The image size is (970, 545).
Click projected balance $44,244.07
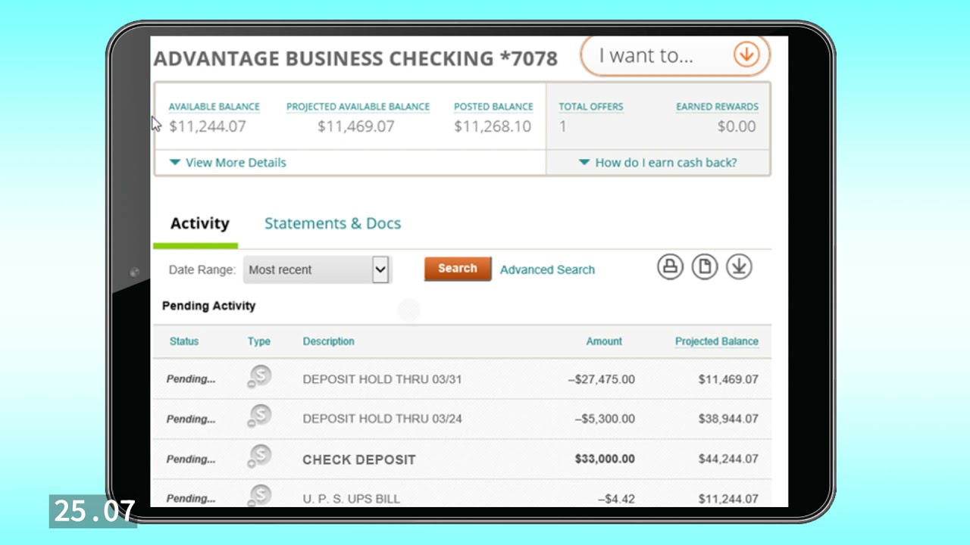pyautogui.click(x=728, y=459)
